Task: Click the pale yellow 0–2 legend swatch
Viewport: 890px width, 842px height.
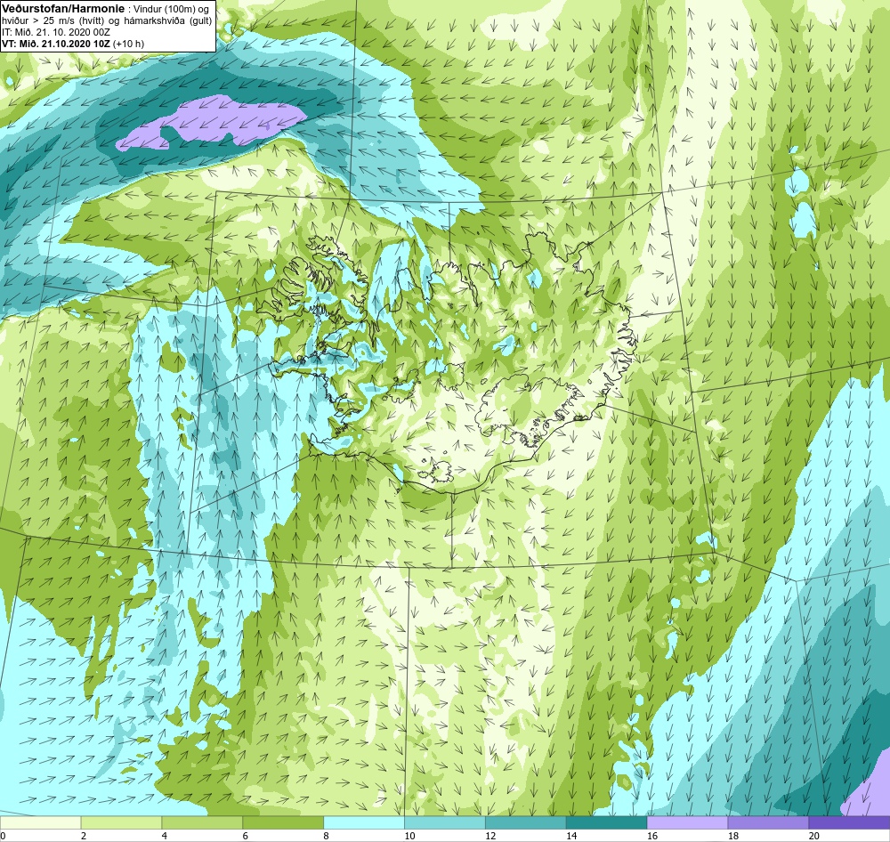Action: (x=40, y=822)
